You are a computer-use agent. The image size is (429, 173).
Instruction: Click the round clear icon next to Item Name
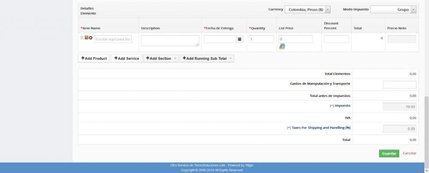(90, 38)
